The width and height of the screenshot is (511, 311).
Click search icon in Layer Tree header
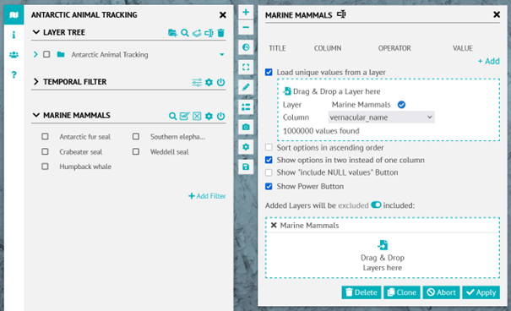185,33
